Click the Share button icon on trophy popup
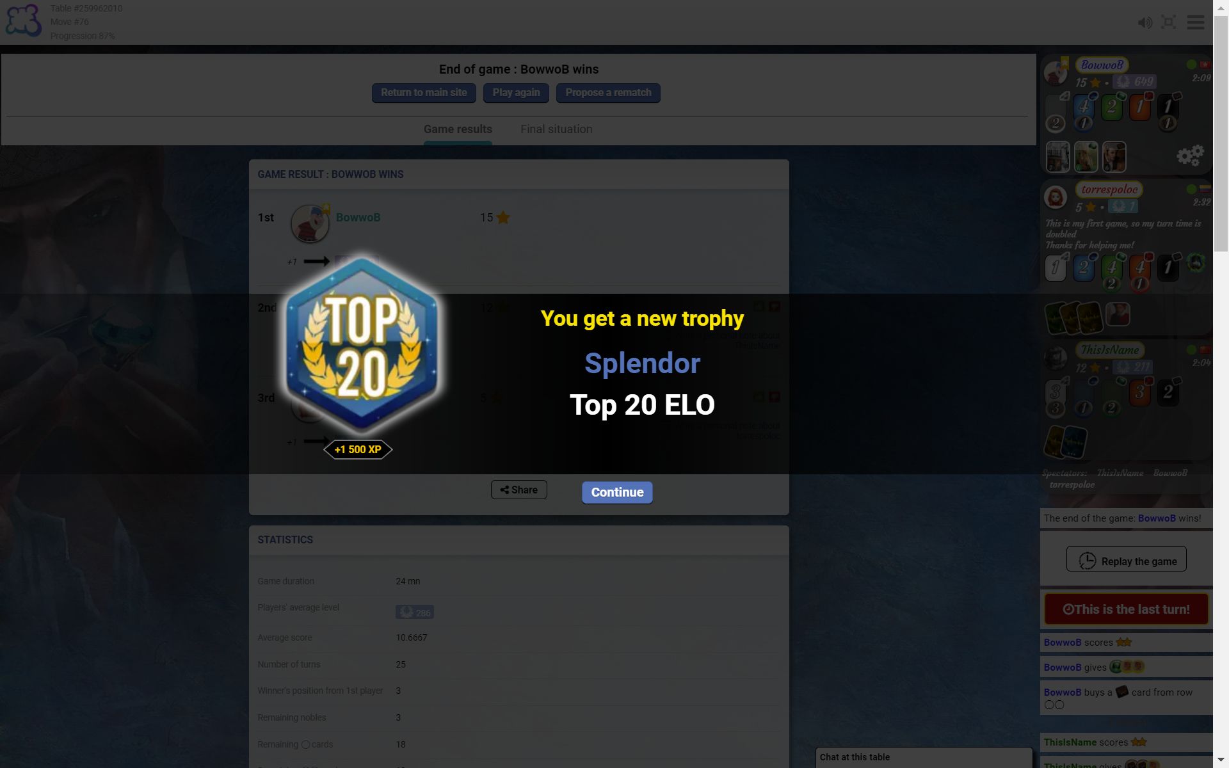The width and height of the screenshot is (1229, 768). pyautogui.click(x=505, y=490)
